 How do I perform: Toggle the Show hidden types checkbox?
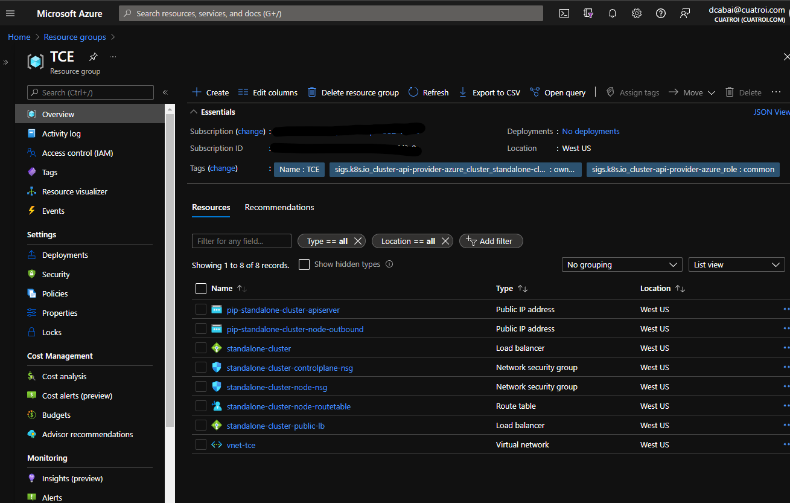(x=304, y=264)
